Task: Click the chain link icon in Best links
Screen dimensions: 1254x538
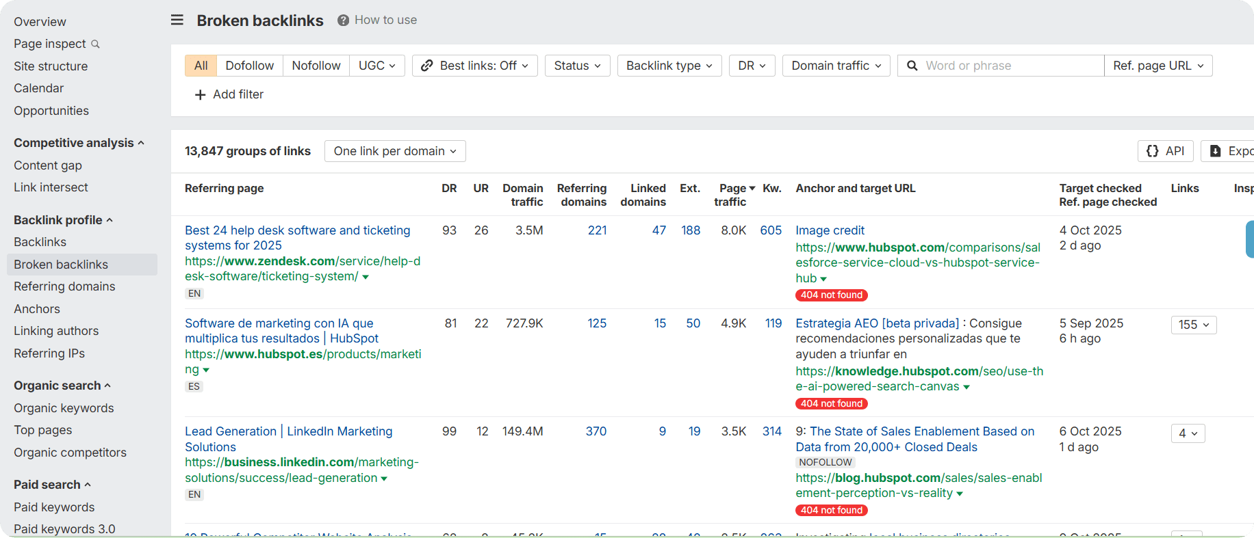Action: point(426,66)
